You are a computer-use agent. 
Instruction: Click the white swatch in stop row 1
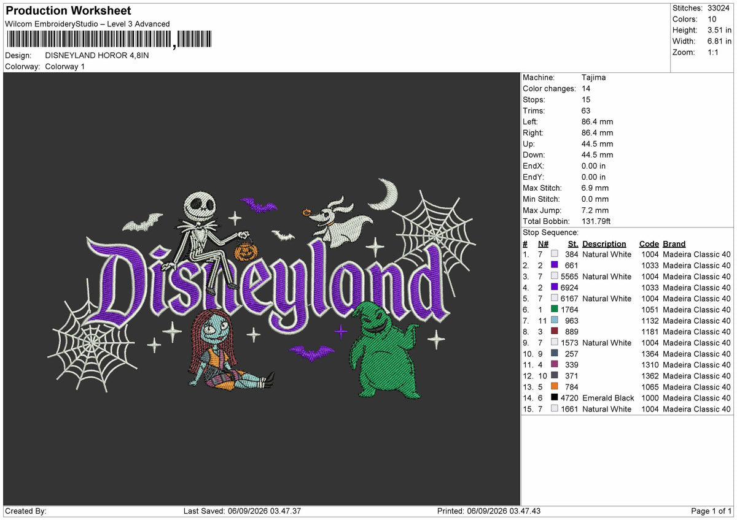point(555,254)
